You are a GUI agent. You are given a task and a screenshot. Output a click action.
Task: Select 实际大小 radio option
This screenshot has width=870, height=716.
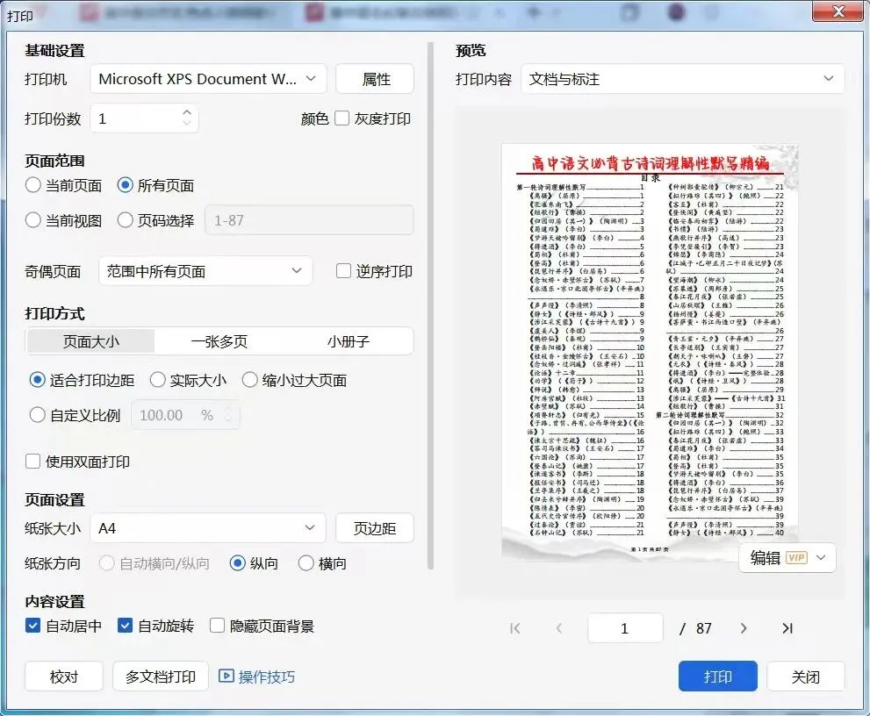(157, 380)
